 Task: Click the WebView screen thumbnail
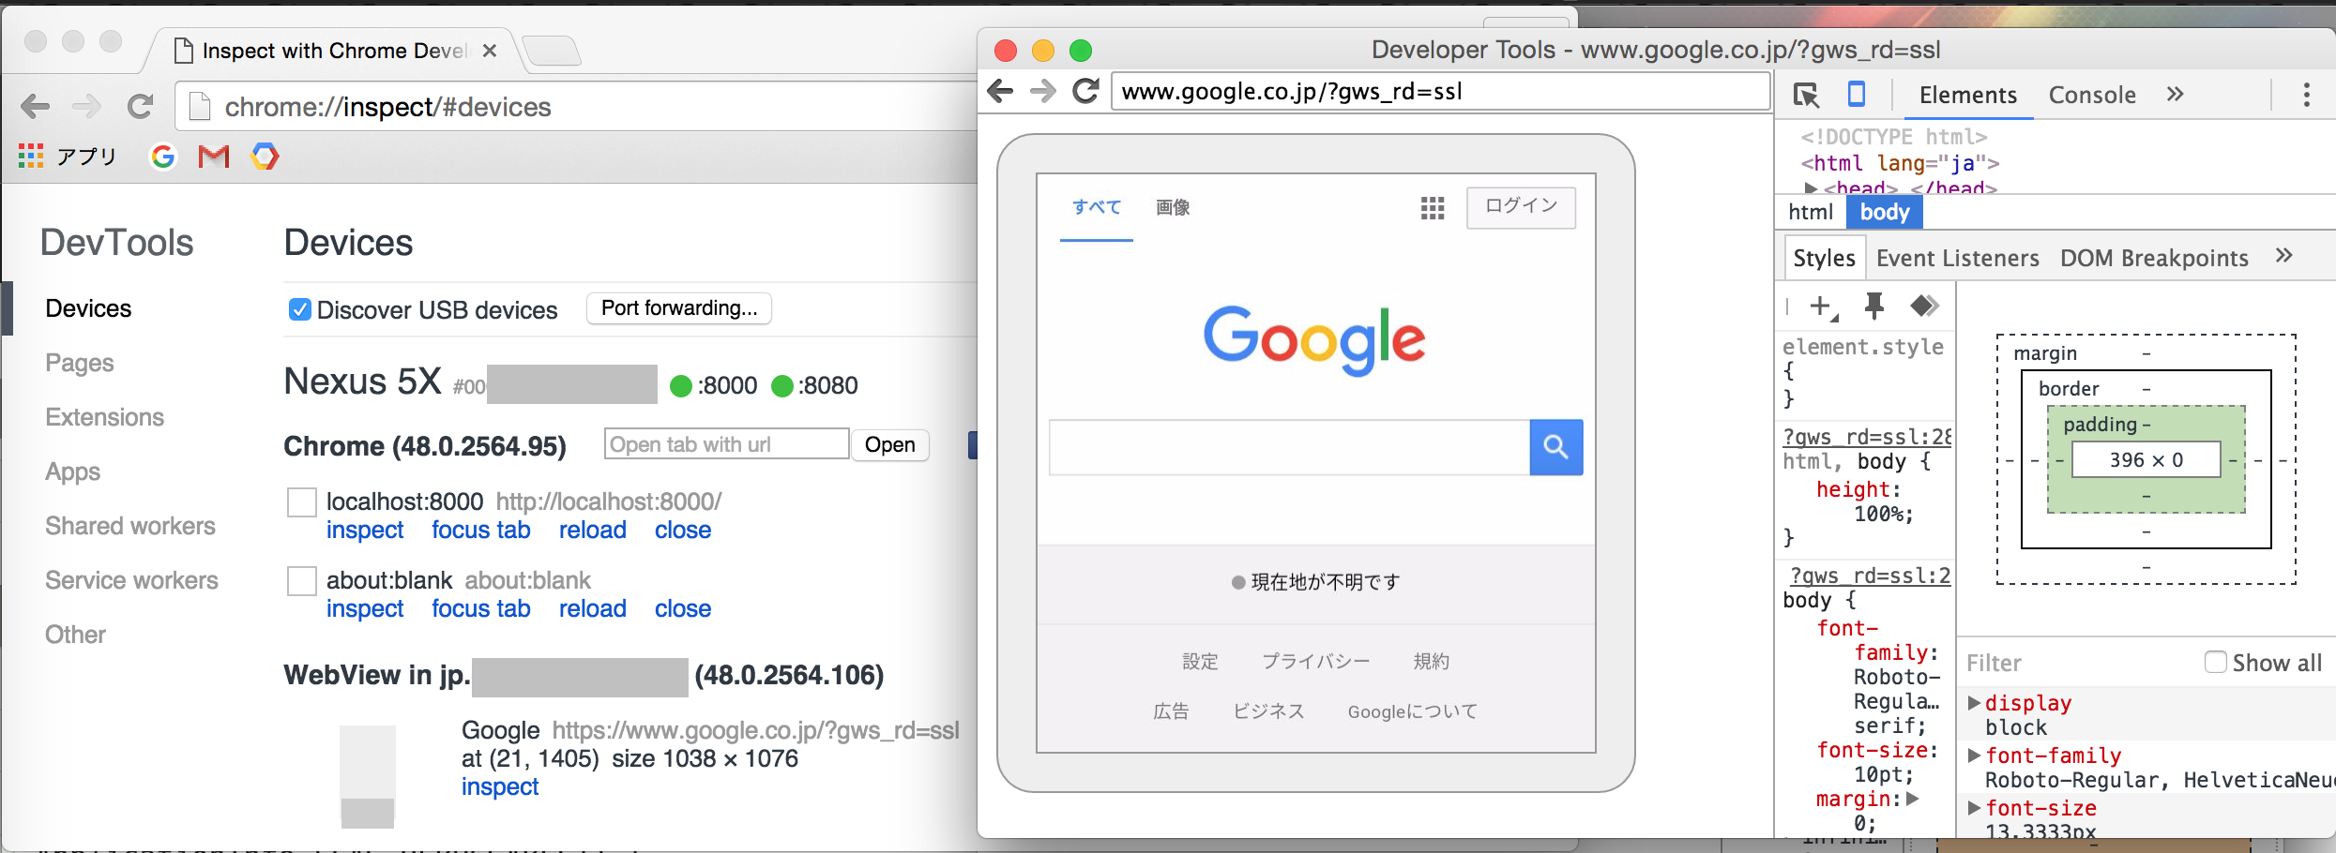(x=367, y=776)
